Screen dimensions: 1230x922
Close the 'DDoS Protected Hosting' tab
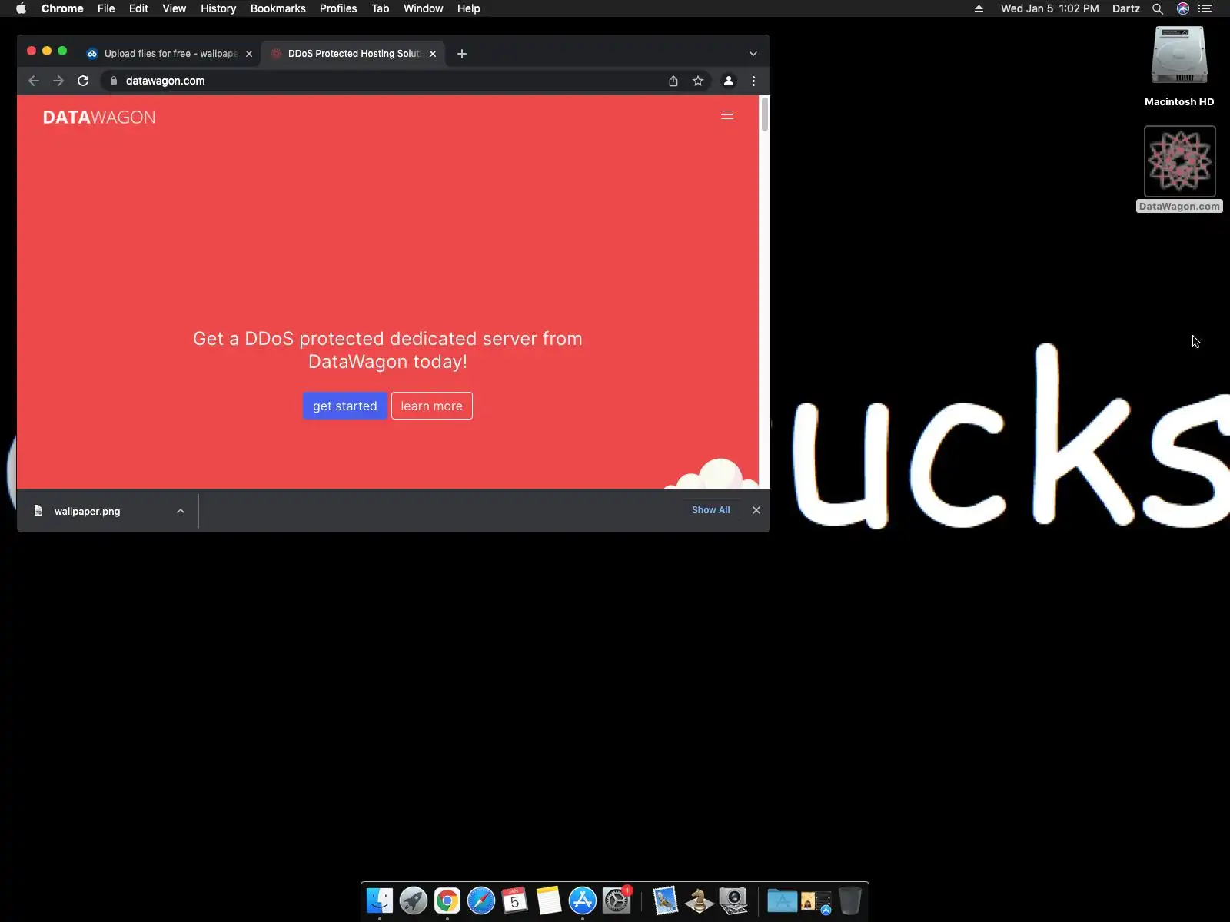click(x=433, y=54)
